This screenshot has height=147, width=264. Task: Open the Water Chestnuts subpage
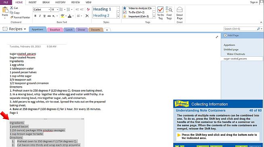coord(236,54)
